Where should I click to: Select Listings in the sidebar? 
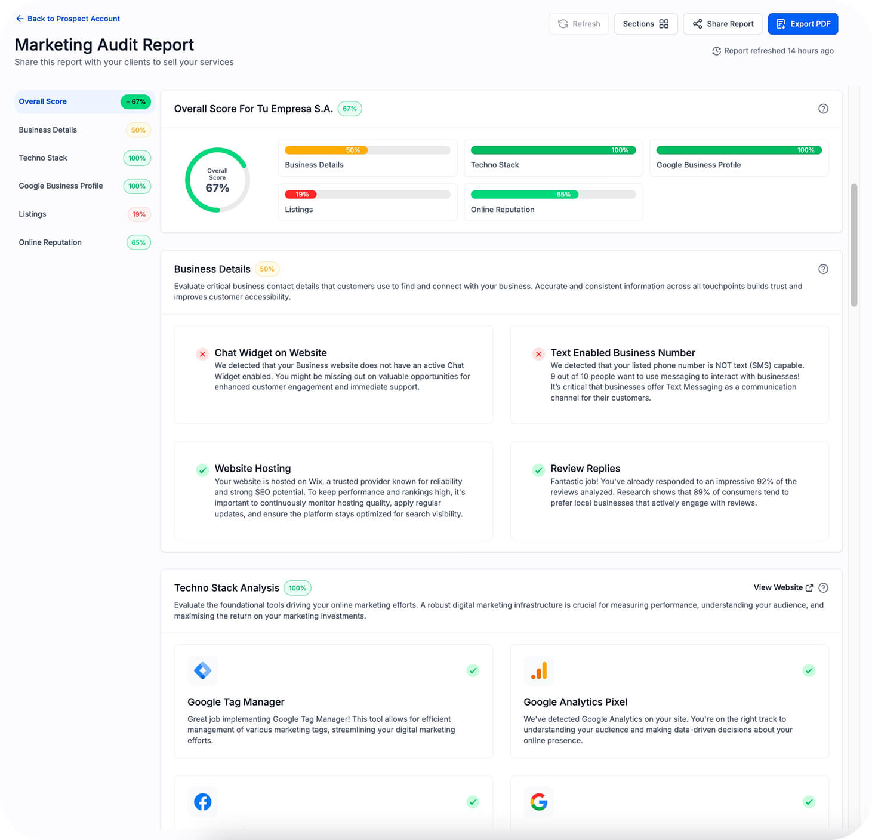pyautogui.click(x=84, y=214)
